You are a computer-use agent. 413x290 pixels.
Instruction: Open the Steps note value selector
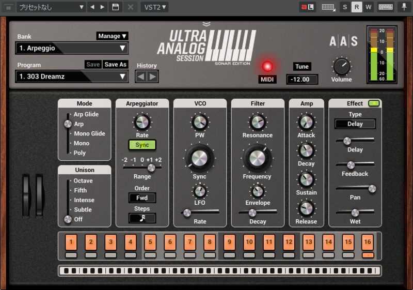point(142,218)
